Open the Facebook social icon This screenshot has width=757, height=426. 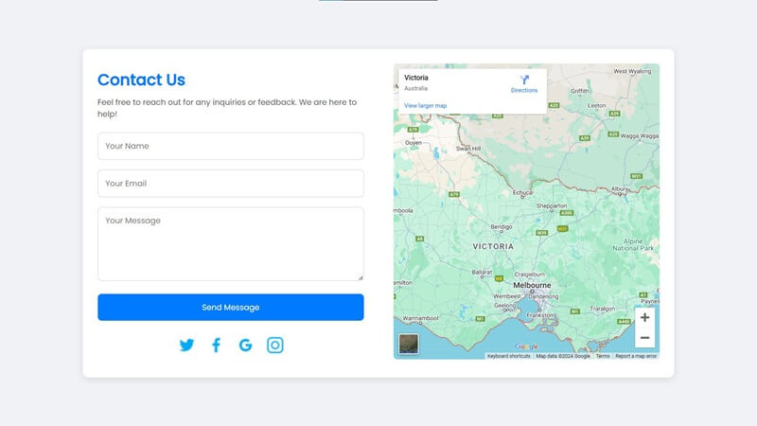click(217, 345)
